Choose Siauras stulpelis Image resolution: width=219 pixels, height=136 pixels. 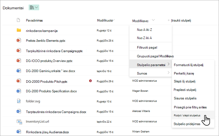click(x=193, y=98)
